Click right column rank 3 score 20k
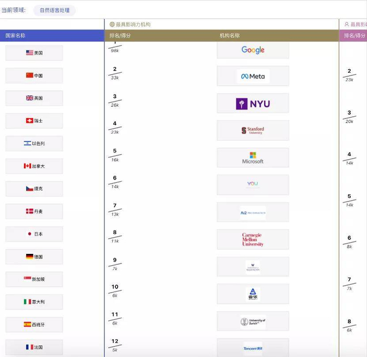Viewport: 367px width, 357px height. click(x=349, y=117)
